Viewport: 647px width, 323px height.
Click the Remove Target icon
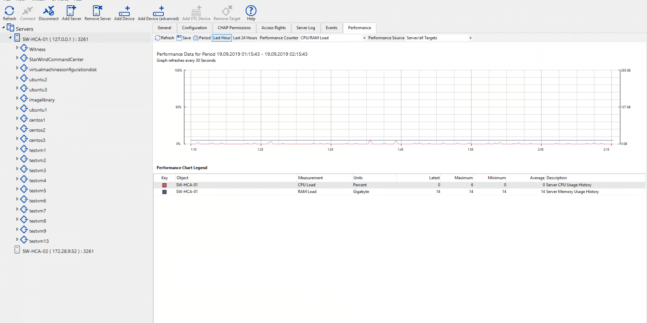[x=227, y=10]
